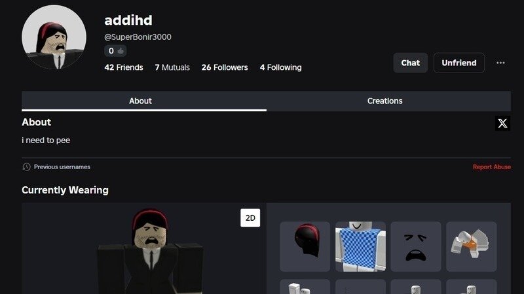Click the clock icon beside Previous usernames
The width and height of the screenshot is (524, 294).
click(26, 167)
